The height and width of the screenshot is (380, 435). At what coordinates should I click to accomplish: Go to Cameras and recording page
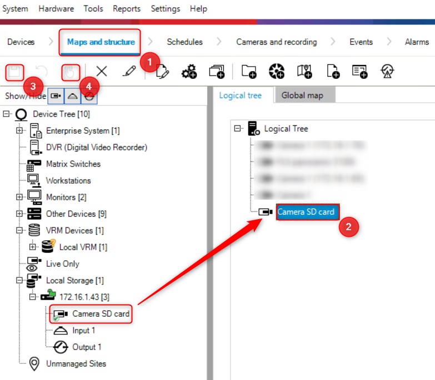tap(276, 42)
